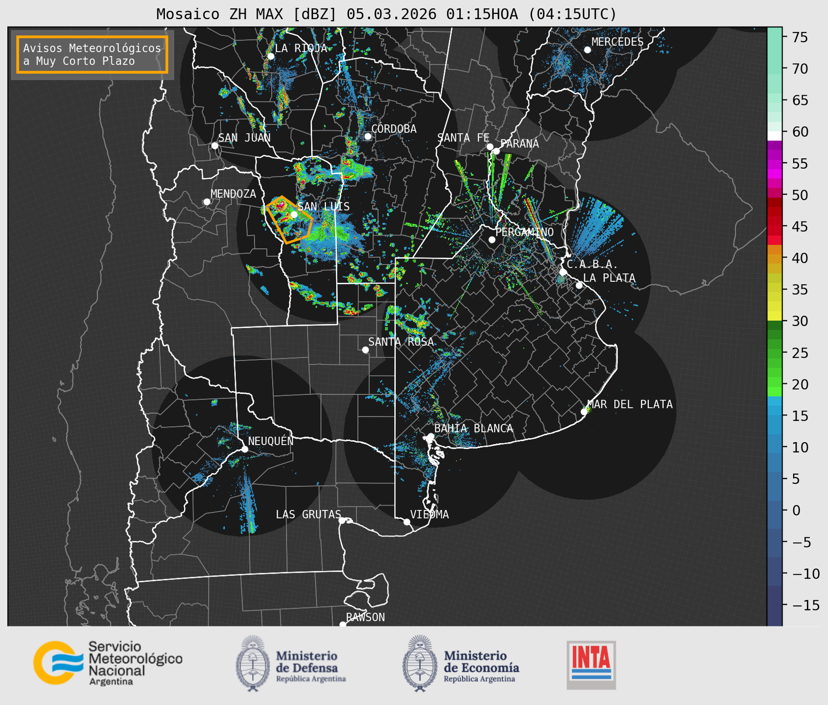The height and width of the screenshot is (705, 828).
Task: Click the San Luis city label
Action: pos(323,206)
